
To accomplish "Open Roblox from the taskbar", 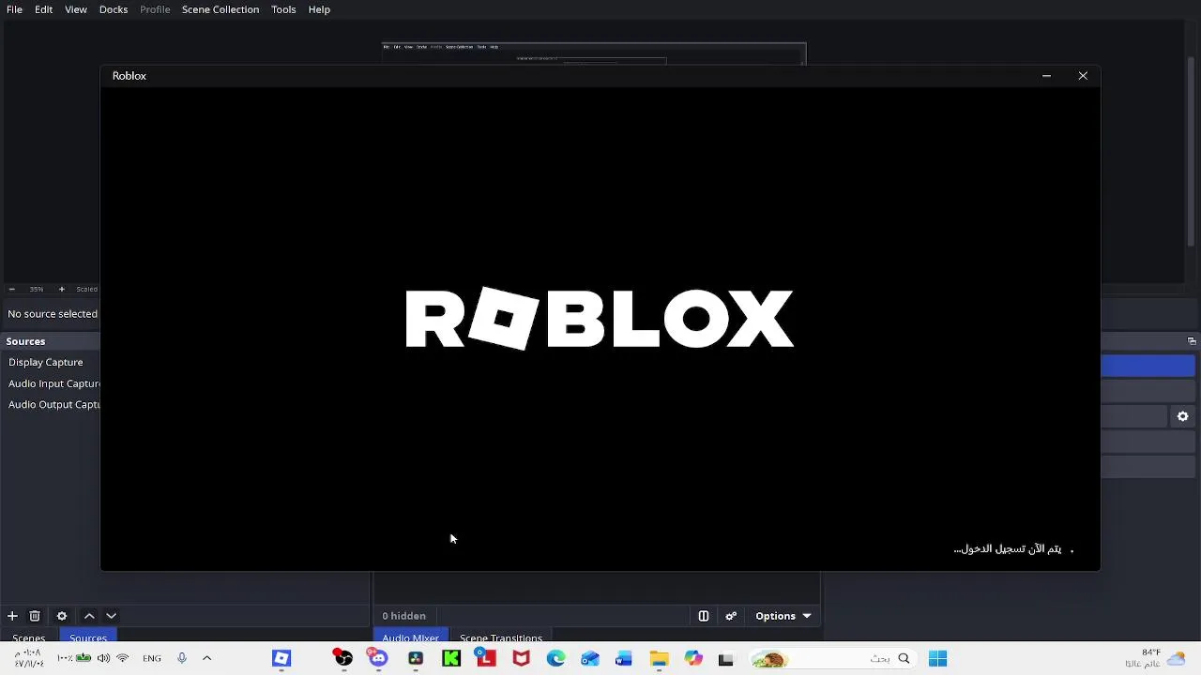I will 281,659.
